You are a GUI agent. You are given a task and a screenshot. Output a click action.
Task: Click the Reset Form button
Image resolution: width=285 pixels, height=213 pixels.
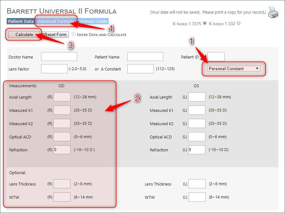click(55, 34)
